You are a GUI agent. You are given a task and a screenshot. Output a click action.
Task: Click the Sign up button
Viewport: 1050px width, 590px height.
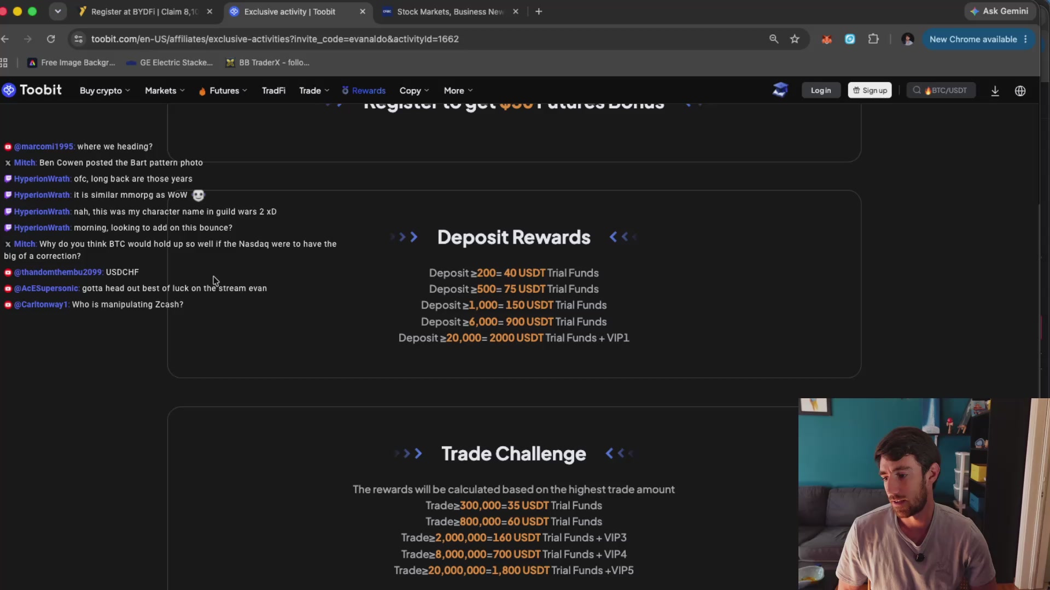point(870,90)
